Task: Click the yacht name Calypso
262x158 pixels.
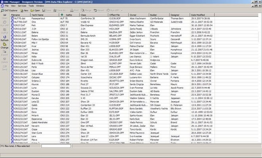Action: click(x=35, y=77)
